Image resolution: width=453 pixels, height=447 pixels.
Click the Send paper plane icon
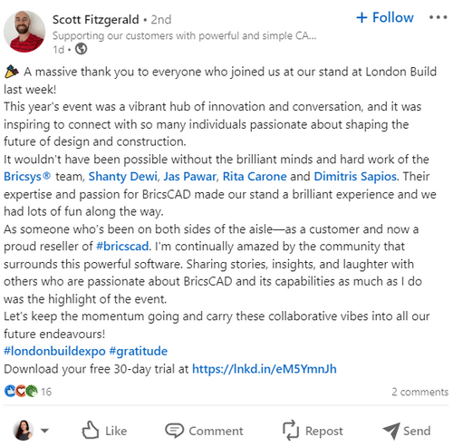pyautogui.click(x=391, y=431)
